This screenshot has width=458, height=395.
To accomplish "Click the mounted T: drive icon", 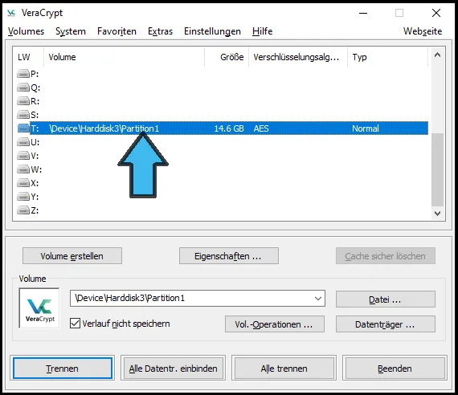I will tap(23, 128).
